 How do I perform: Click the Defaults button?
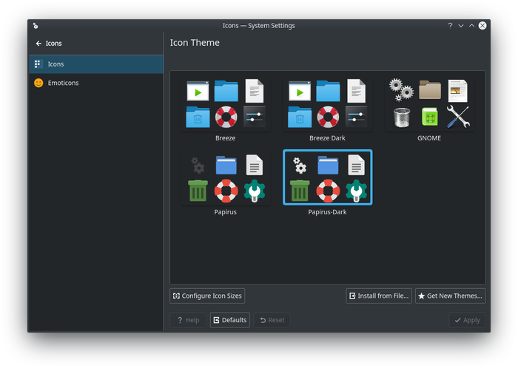(x=229, y=320)
